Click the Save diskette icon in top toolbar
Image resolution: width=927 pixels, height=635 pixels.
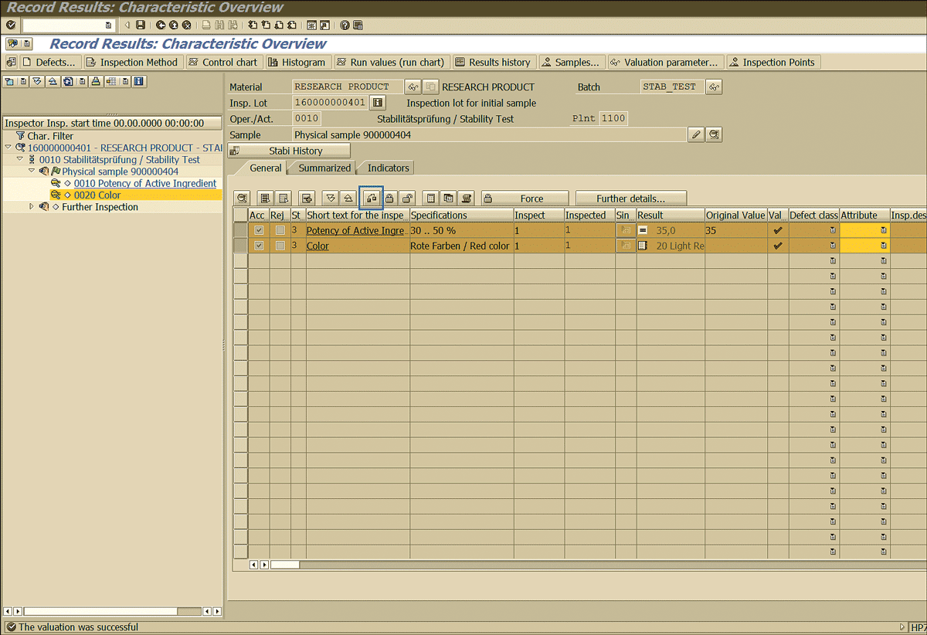tap(140, 25)
